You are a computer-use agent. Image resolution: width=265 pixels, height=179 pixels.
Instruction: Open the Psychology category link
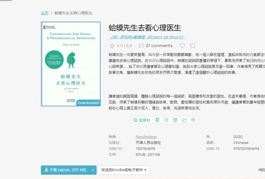tap(146, 137)
